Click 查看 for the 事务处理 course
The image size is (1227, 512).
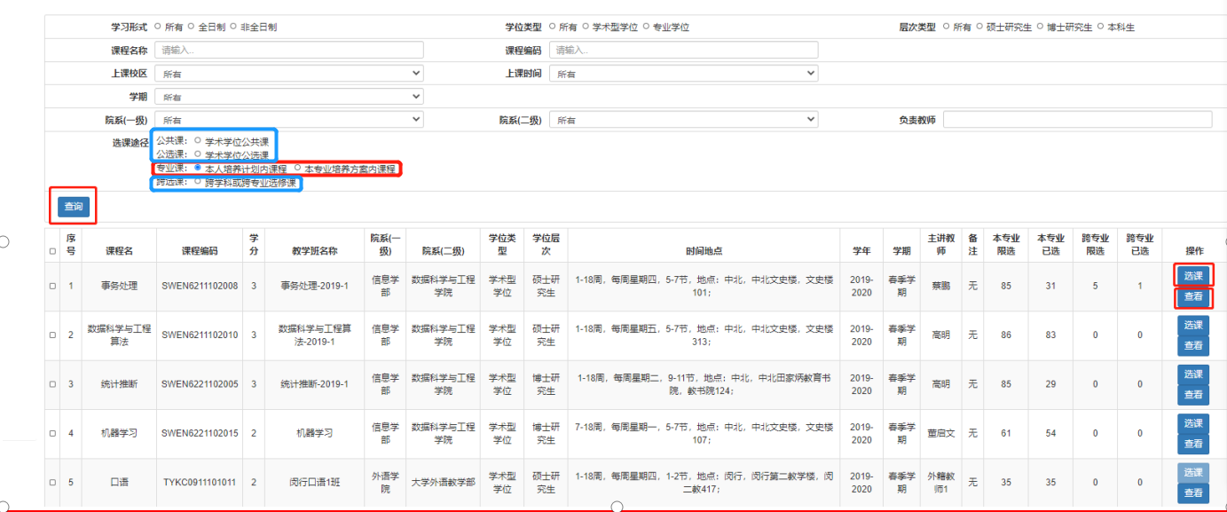click(1193, 297)
